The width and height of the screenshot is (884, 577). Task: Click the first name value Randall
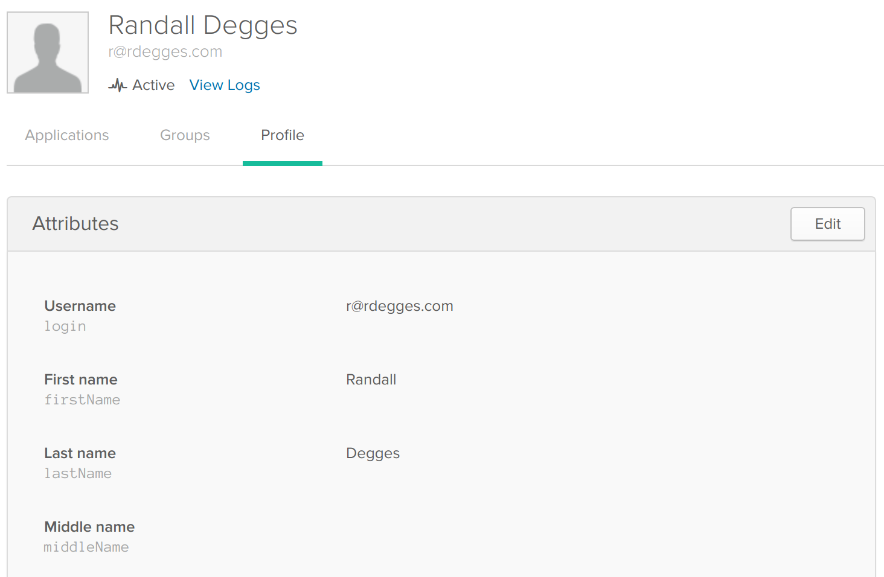(371, 380)
